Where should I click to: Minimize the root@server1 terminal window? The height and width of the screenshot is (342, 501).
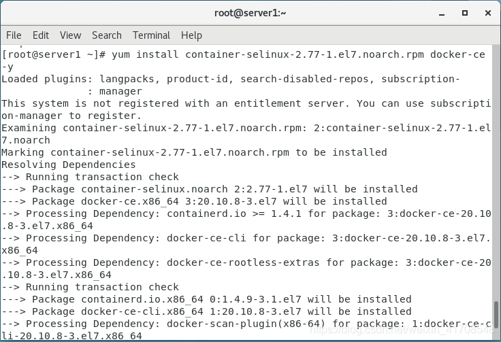pos(442,14)
